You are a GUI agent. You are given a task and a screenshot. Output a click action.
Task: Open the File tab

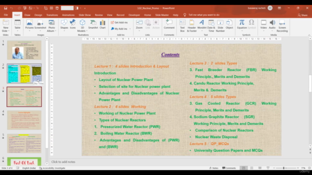pyautogui.click(x=6, y=15)
